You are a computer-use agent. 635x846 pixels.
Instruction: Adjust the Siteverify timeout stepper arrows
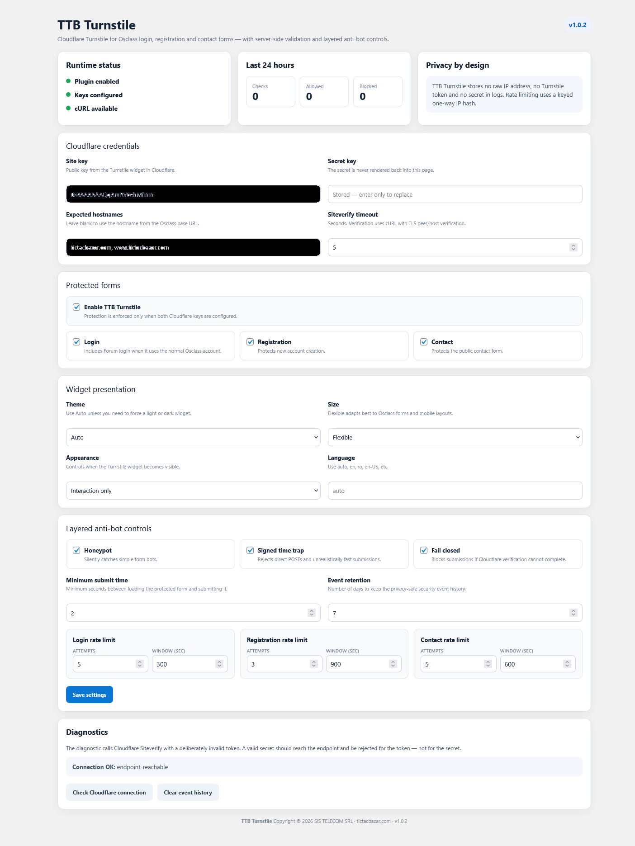(573, 247)
